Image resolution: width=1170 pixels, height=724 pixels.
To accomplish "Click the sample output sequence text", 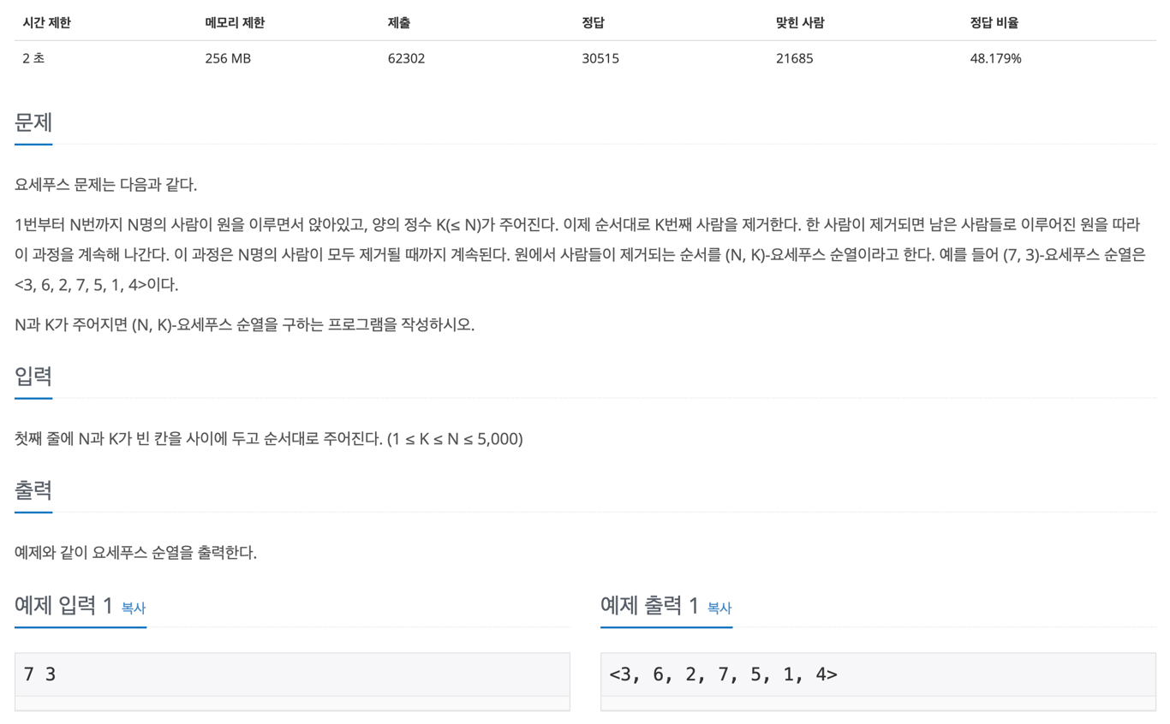I will pos(723,674).
